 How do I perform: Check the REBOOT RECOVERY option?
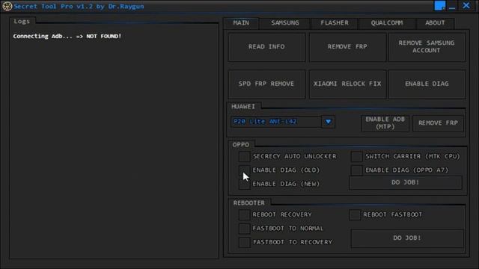click(244, 214)
